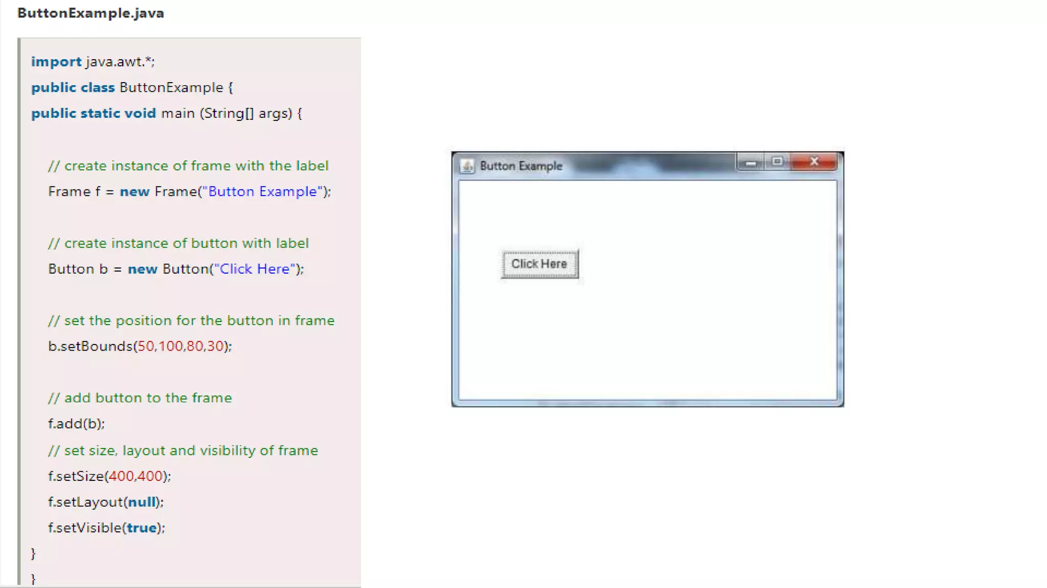Close the Button Example window
Screen dimensions: 1047x588
point(814,162)
